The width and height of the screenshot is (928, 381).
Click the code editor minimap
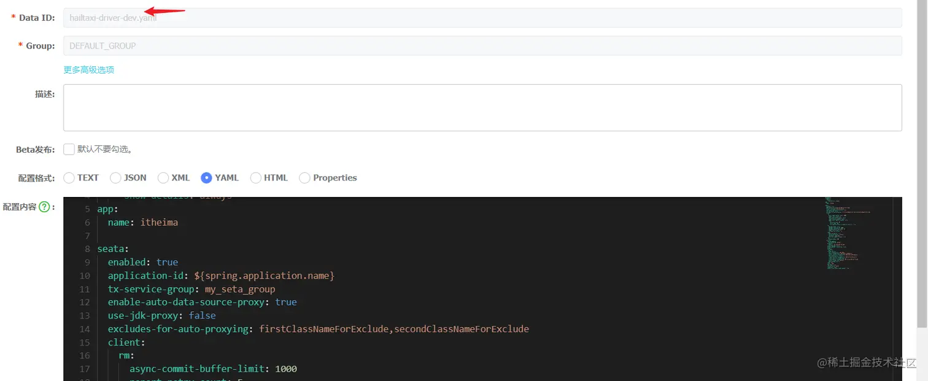(859, 233)
